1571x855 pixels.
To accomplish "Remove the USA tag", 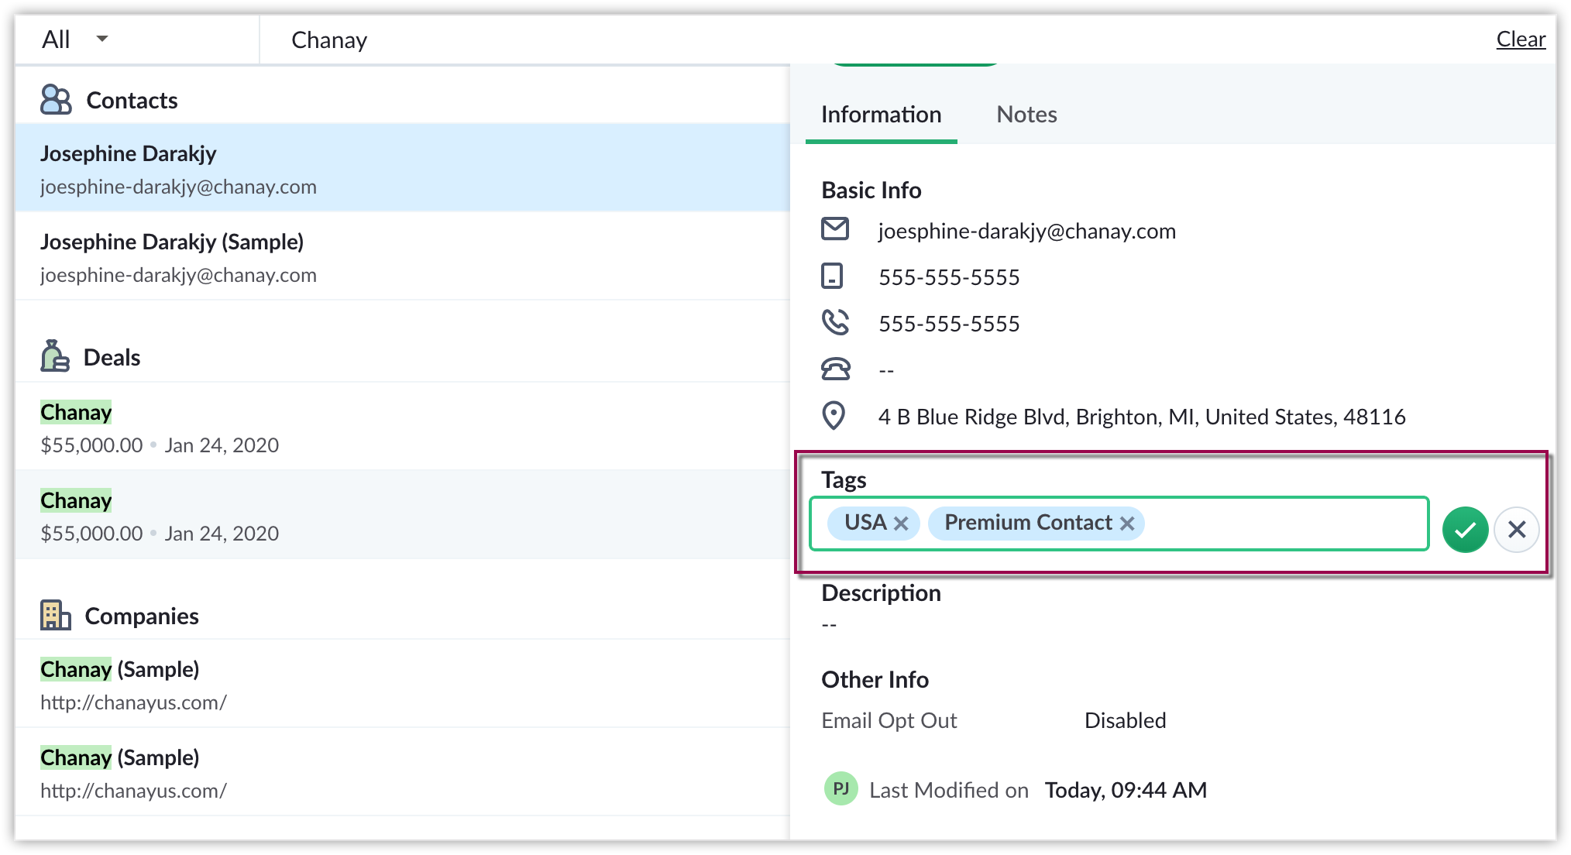I will coord(901,524).
